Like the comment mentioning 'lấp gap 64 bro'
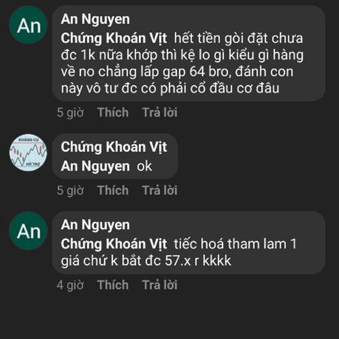Image resolution: width=339 pixels, height=339 pixels. 113,112
